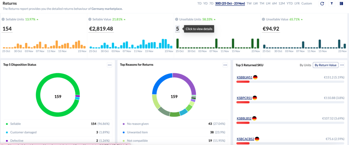This screenshot has width=349, height=145.
Task: Click info icon beside Sellable Value
Action: (x=90, y=19)
